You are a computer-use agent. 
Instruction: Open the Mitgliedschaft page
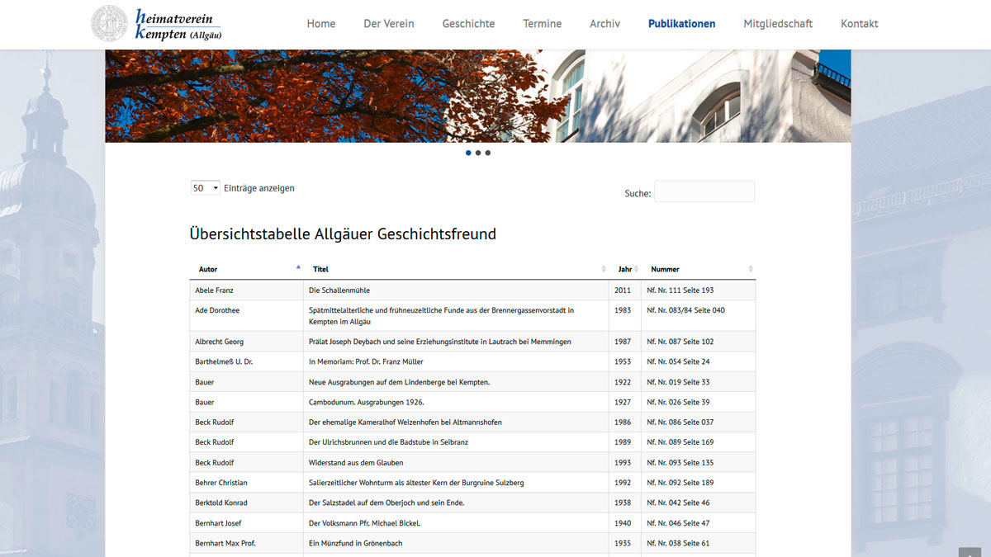tap(778, 24)
